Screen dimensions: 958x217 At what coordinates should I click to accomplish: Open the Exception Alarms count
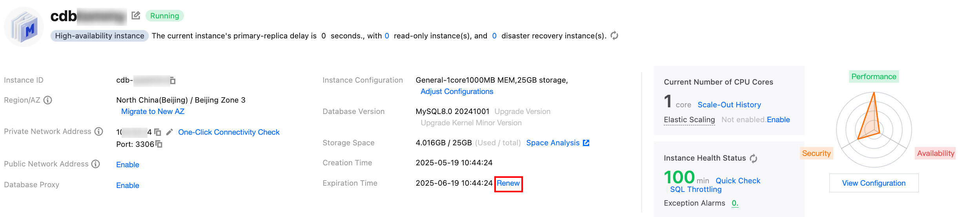[735, 203]
